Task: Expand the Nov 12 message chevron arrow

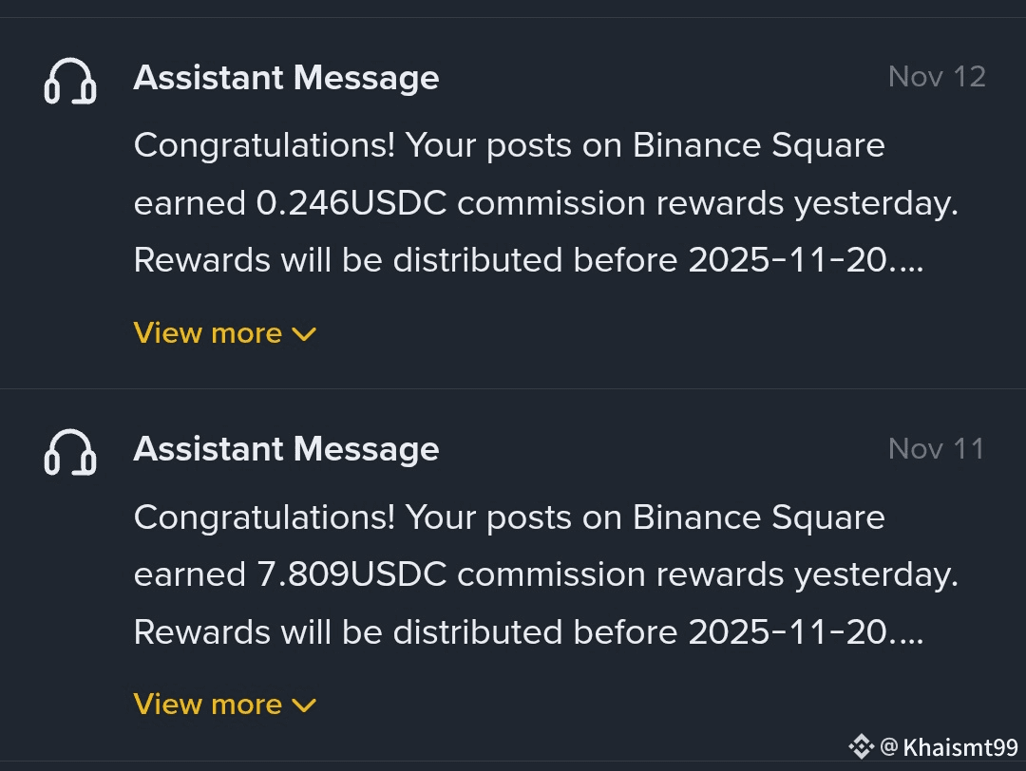Action: click(x=304, y=334)
